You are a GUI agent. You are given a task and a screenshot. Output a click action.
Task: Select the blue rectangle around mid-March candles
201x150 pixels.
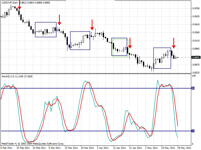[80, 40]
